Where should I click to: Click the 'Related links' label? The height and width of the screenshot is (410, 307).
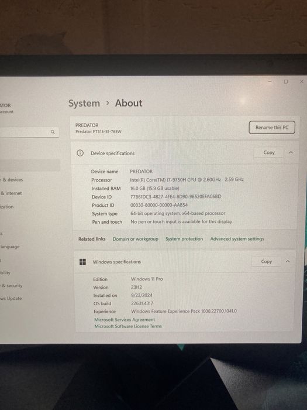92,239
